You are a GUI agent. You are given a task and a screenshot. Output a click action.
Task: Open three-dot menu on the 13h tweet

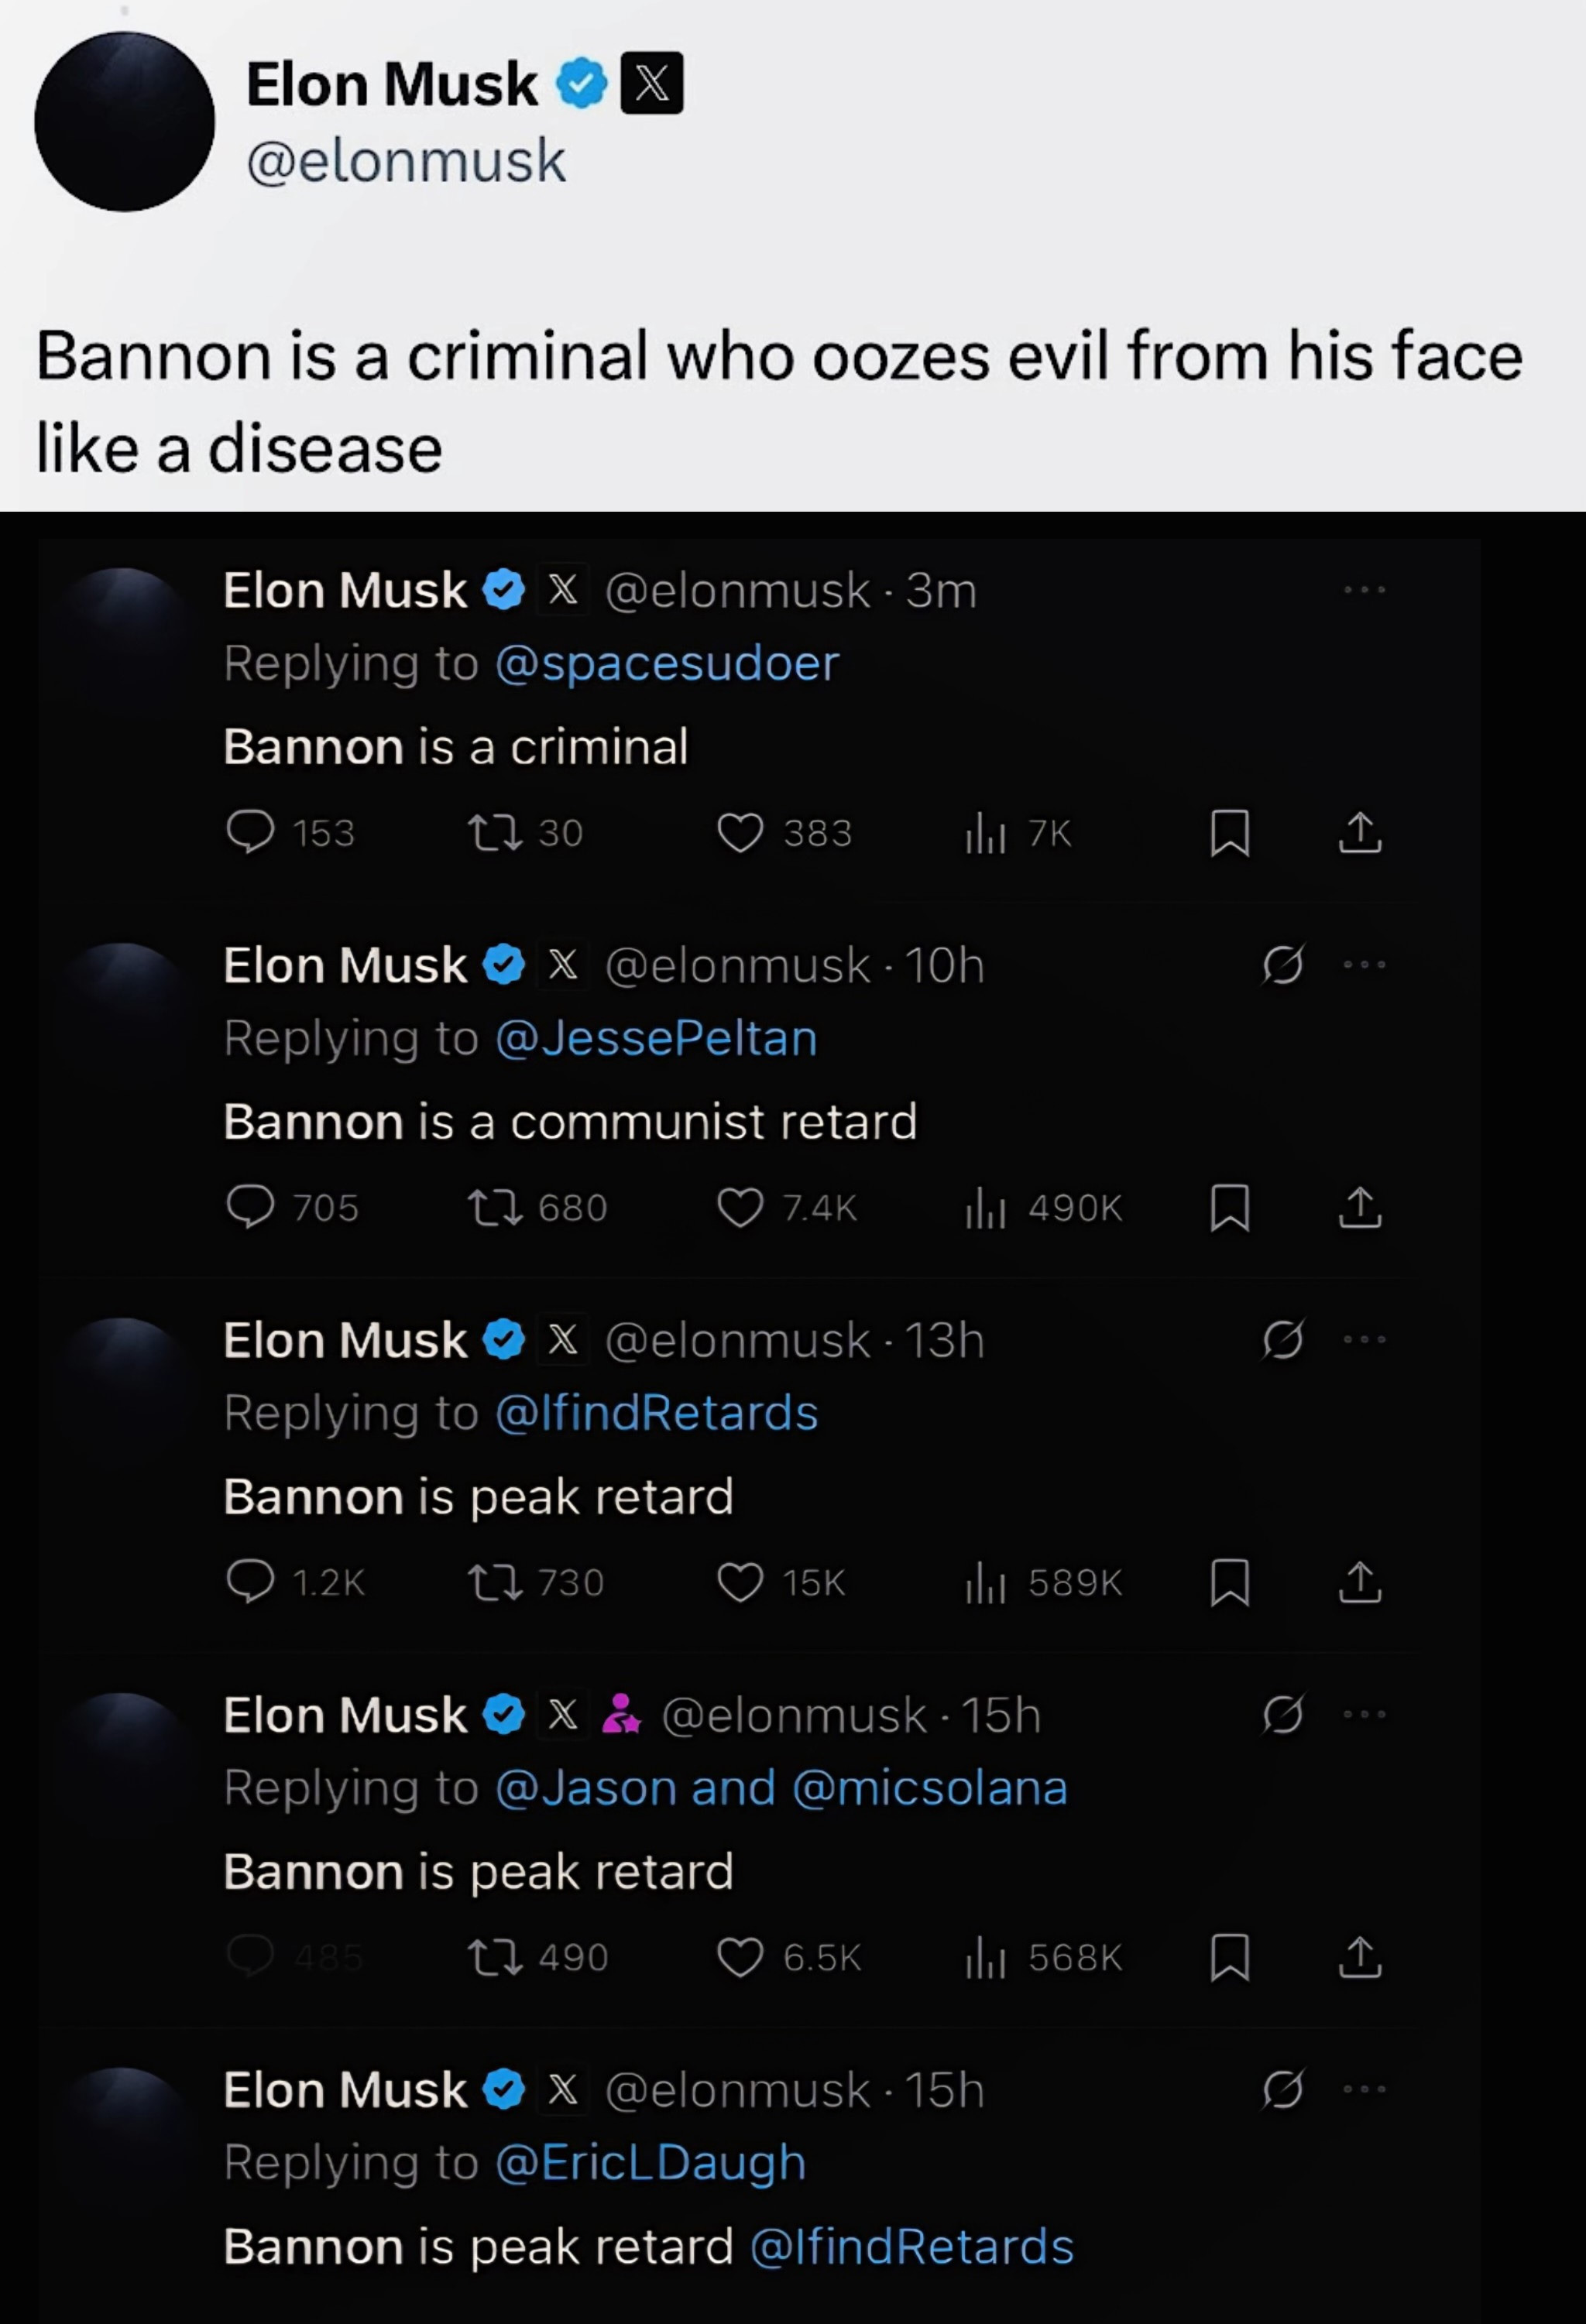(x=1364, y=1340)
